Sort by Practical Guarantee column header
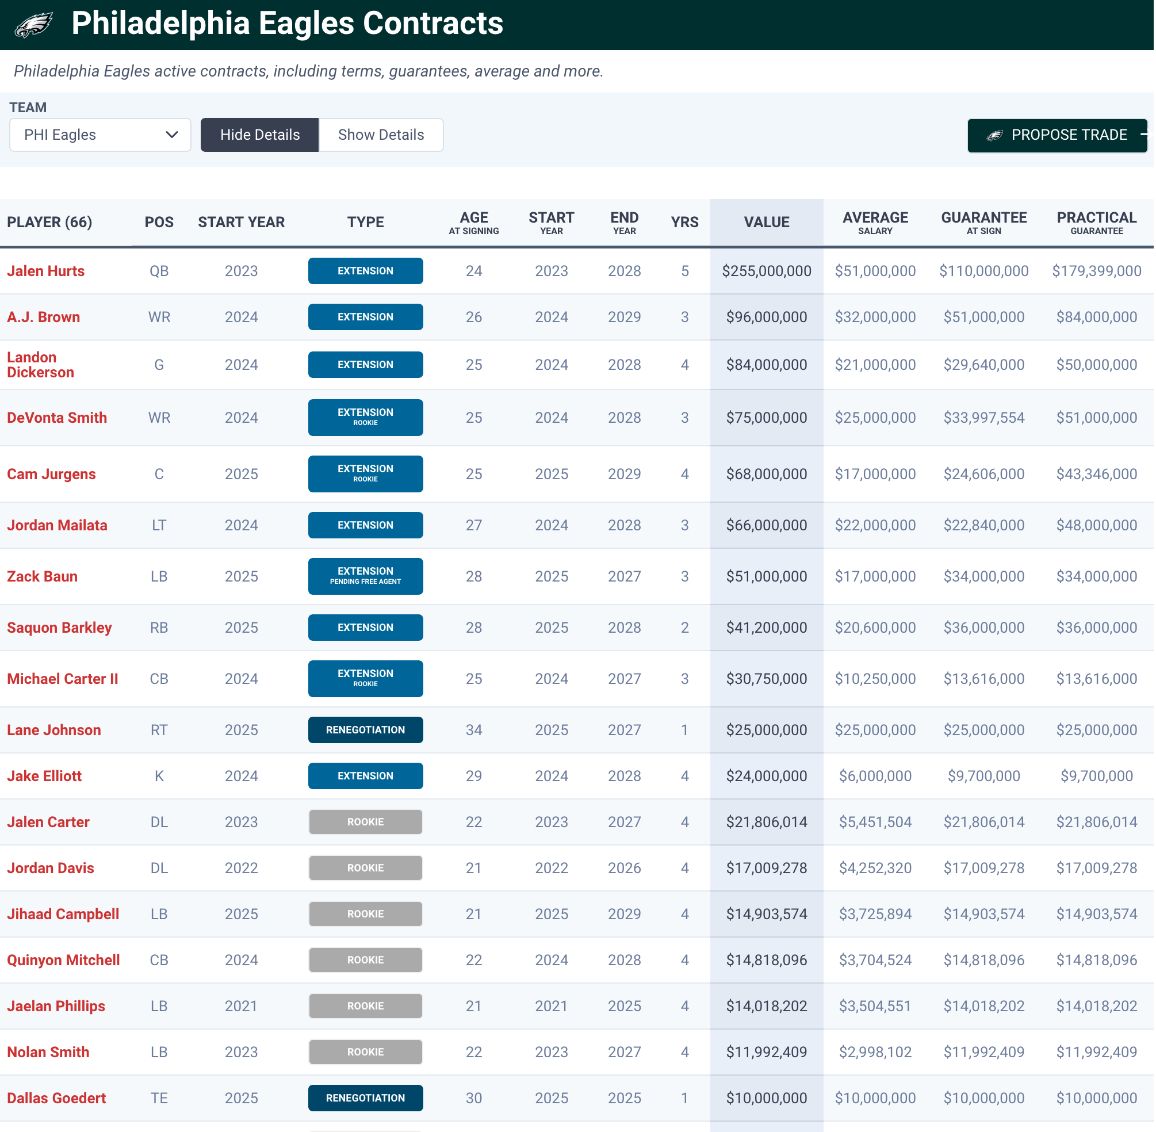Screen dimensions: 1156x1132 tap(1098, 223)
